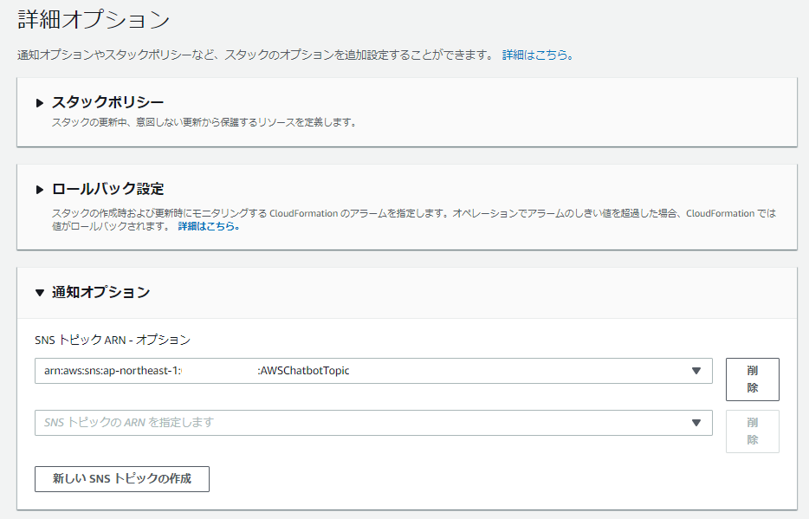Select the AWSChatbotTopic ARN field
This screenshot has height=519, width=809.
[x=364, y=371]
